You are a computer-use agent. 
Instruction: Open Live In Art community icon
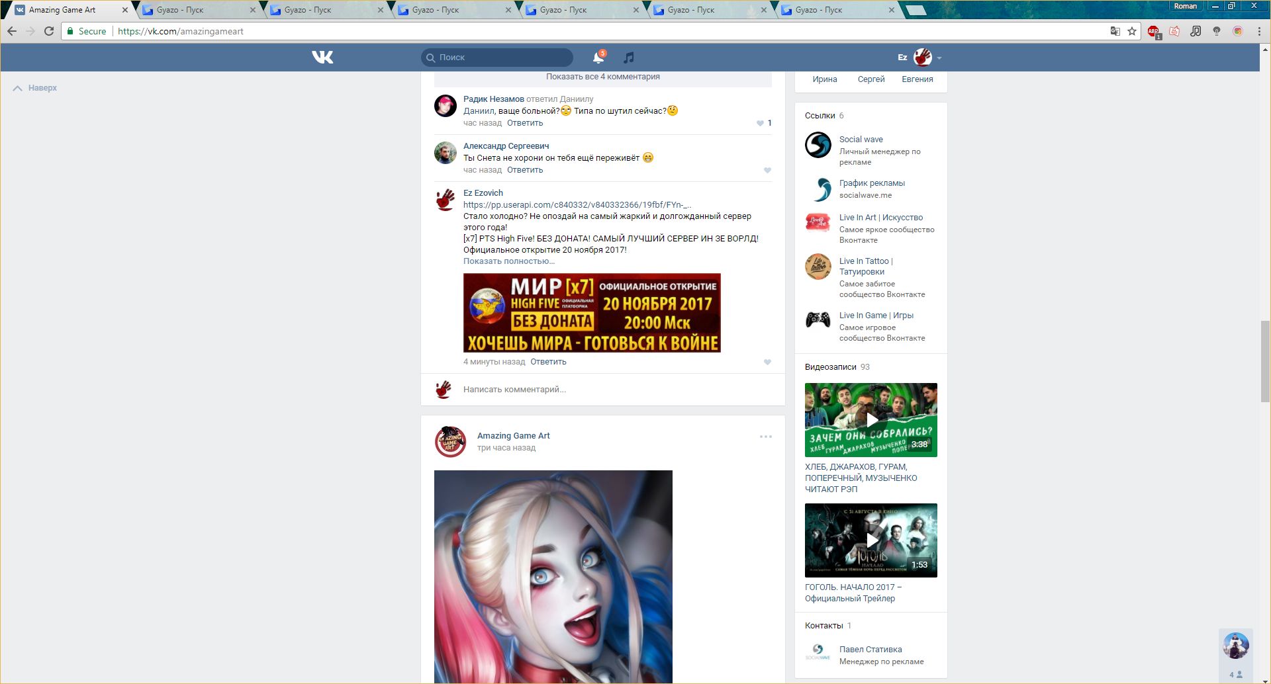point(818,223)
